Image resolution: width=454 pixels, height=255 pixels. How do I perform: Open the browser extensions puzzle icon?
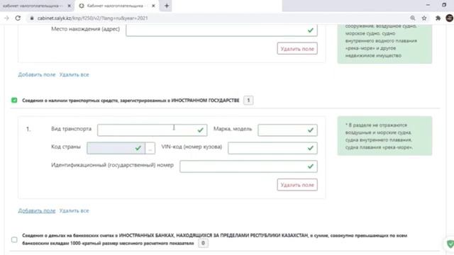click(438, 18)
